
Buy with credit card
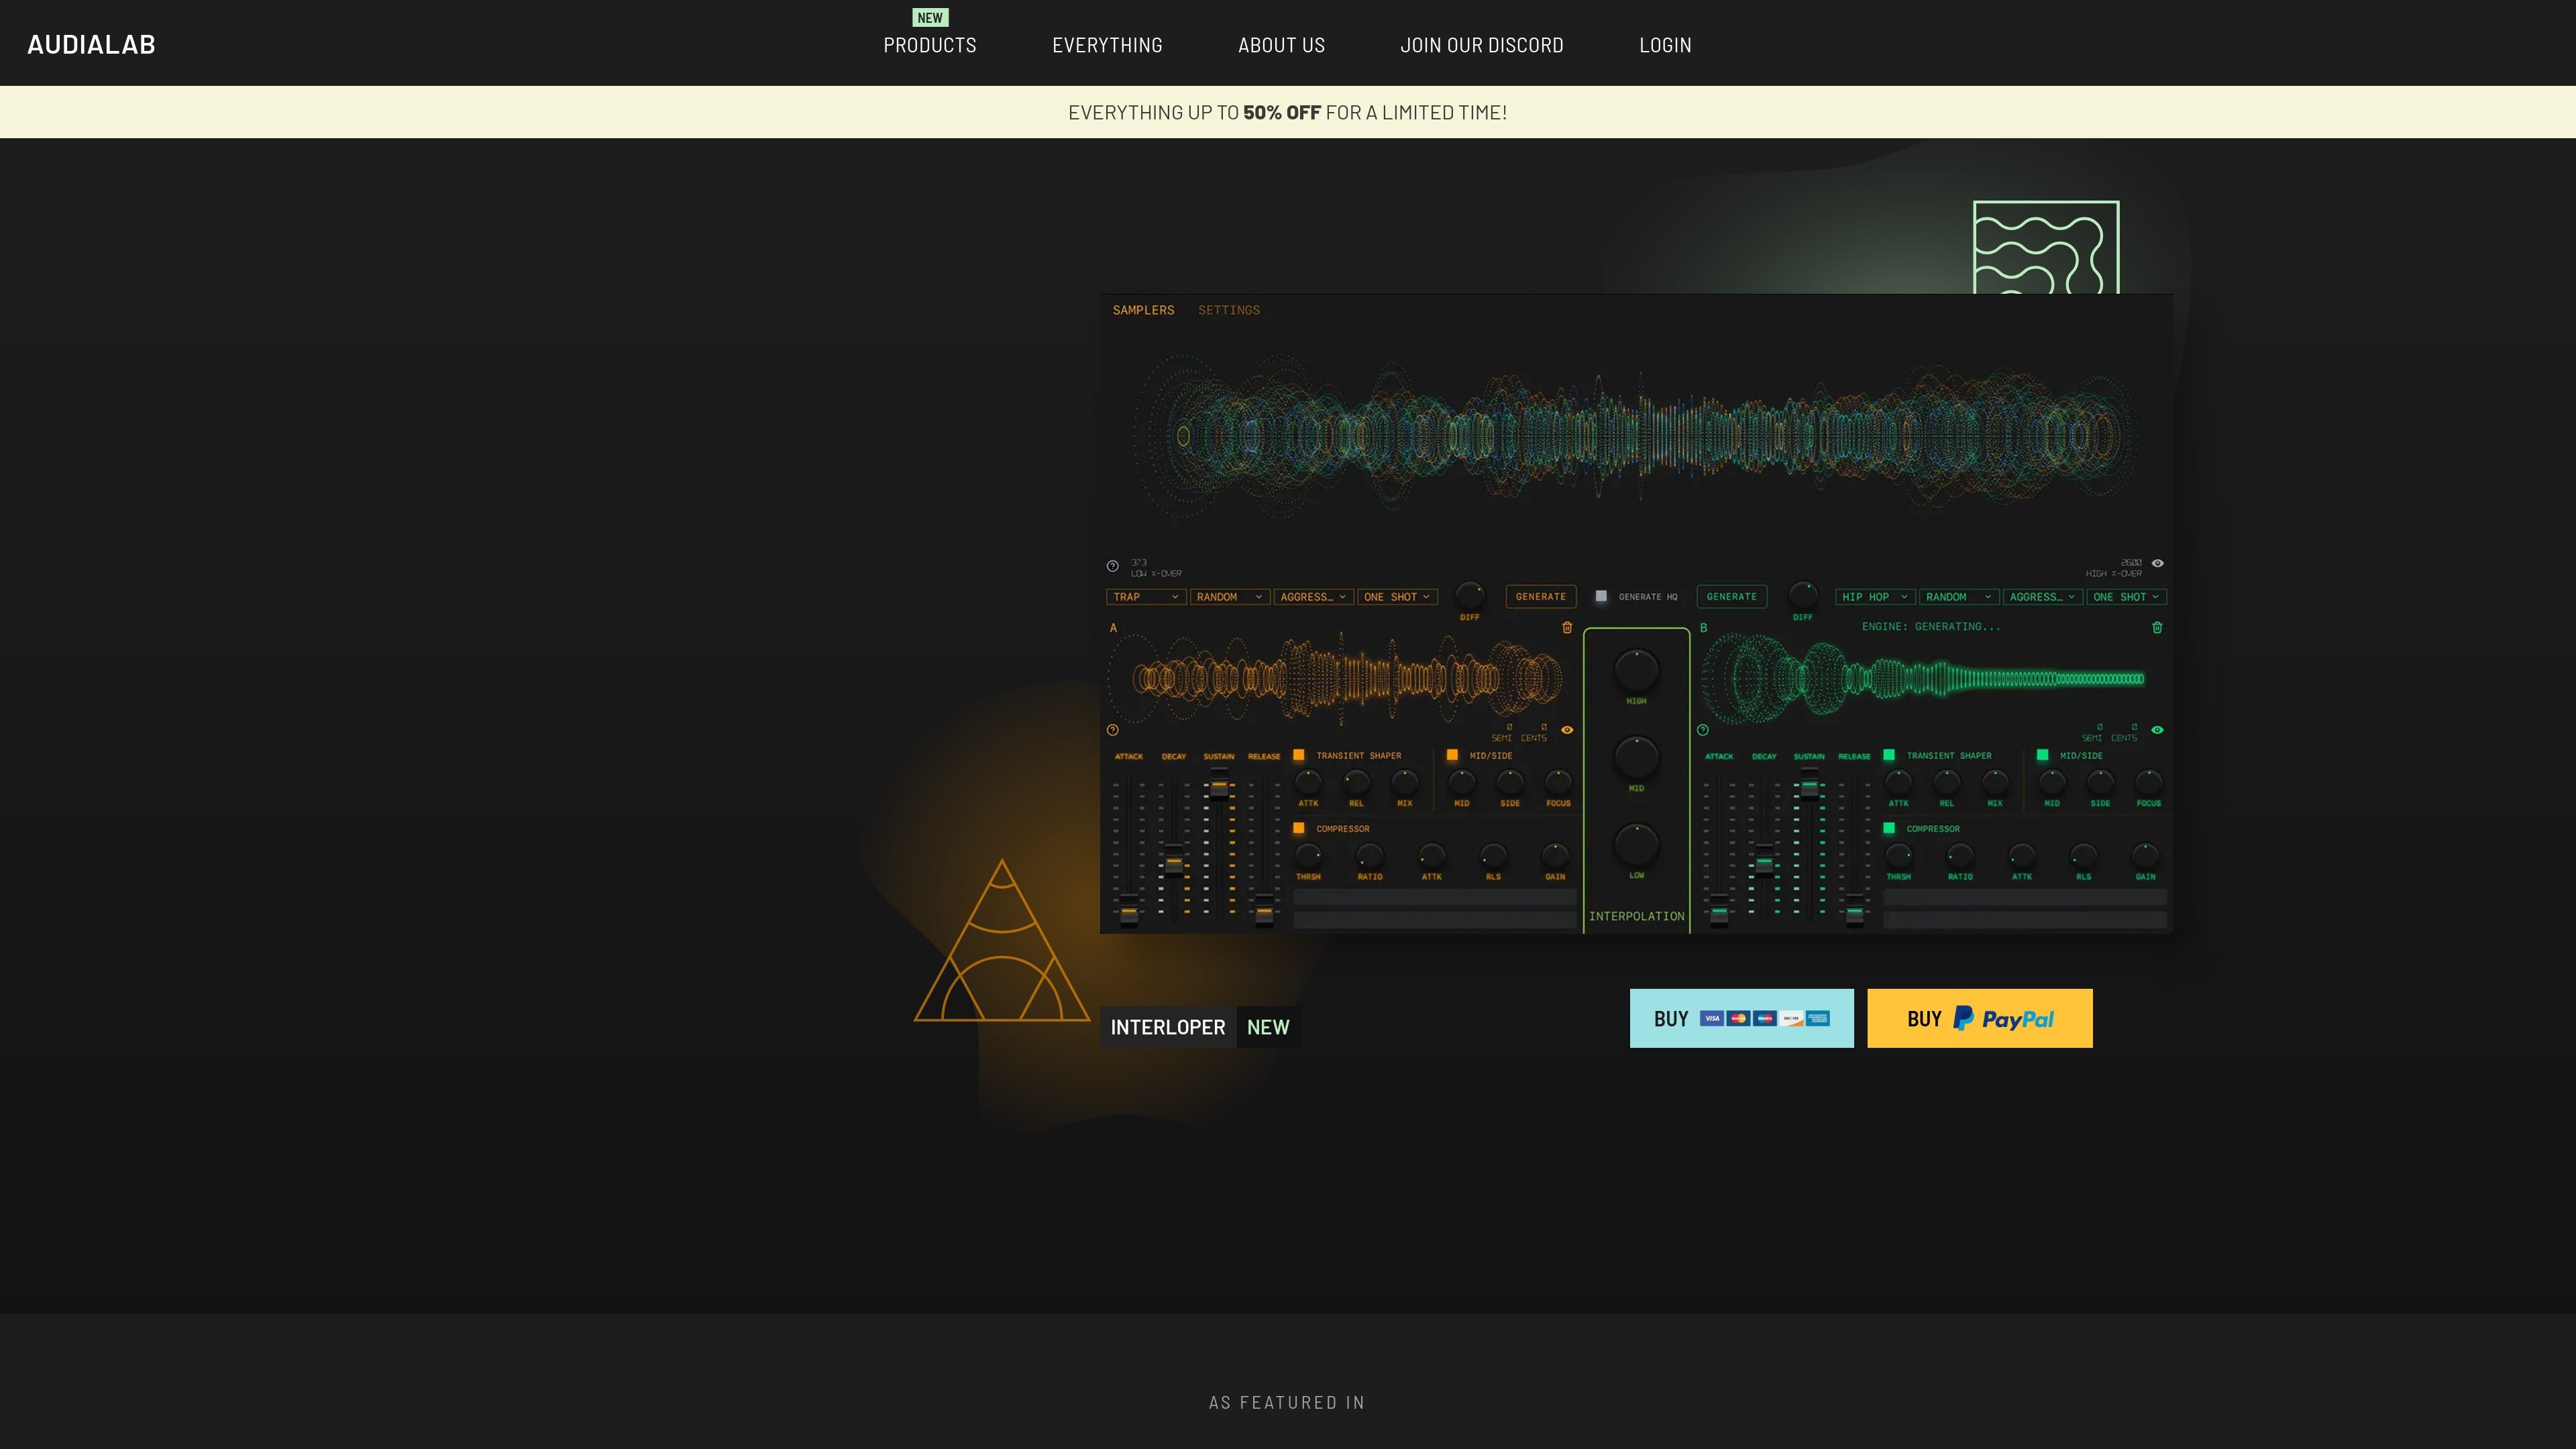pyautogui.click(x=1742, y=1018)
